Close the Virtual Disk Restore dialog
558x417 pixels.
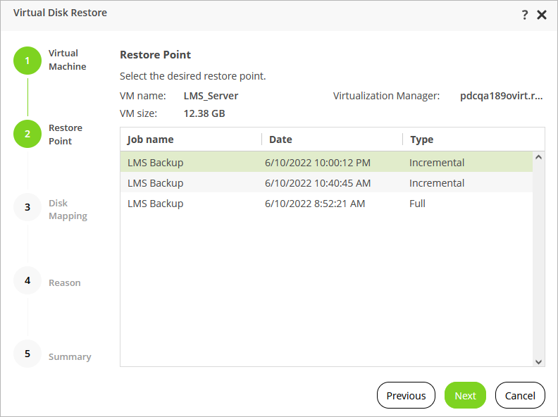tap(542, 15)
